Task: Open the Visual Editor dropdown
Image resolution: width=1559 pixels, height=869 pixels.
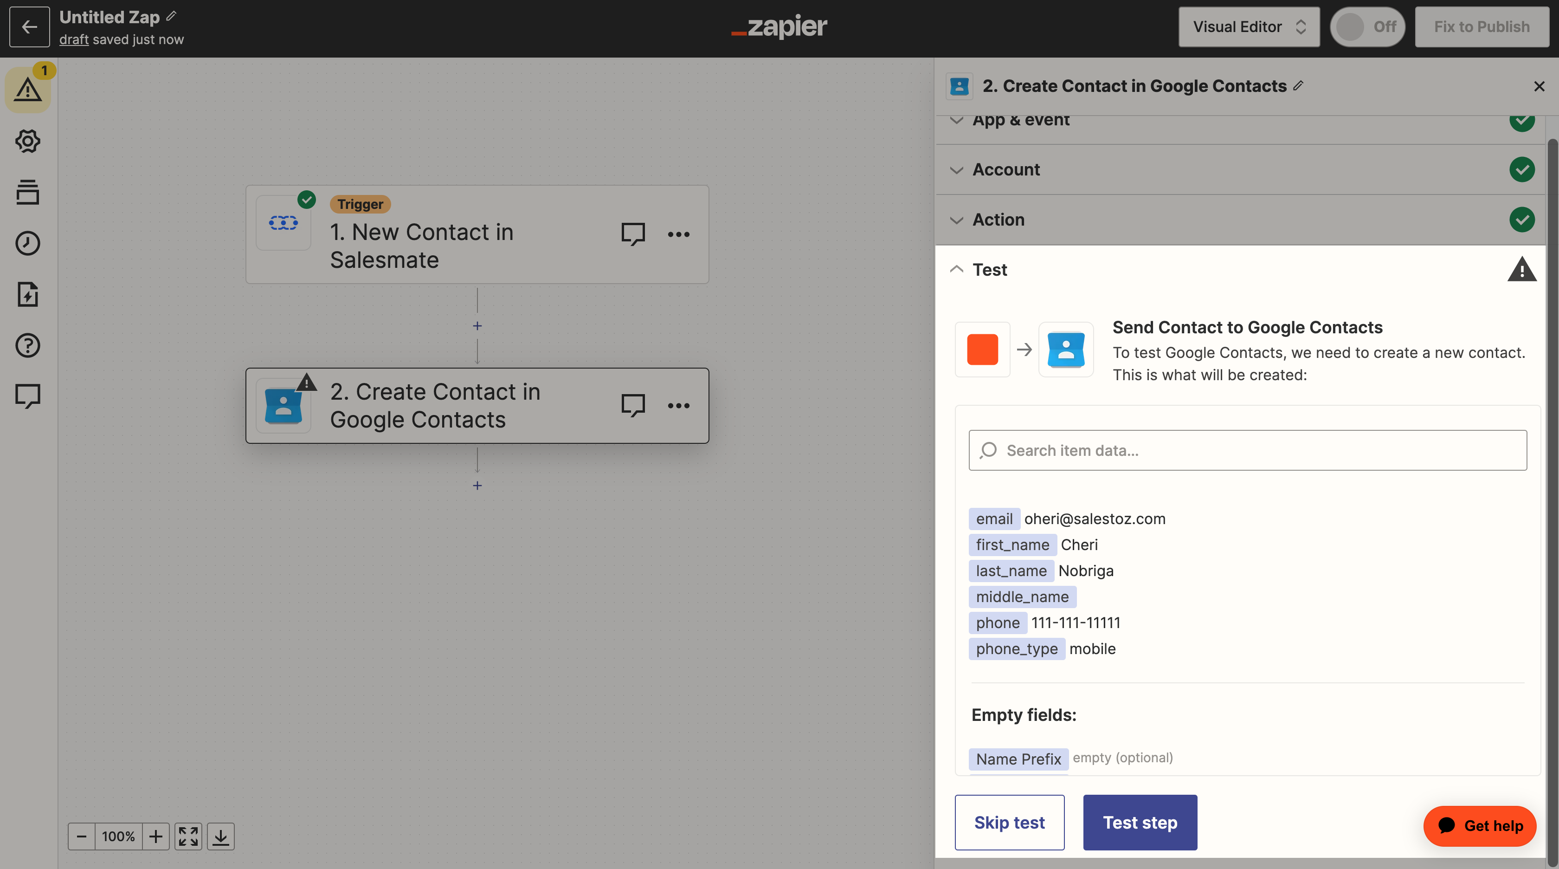Action: 1249,26
